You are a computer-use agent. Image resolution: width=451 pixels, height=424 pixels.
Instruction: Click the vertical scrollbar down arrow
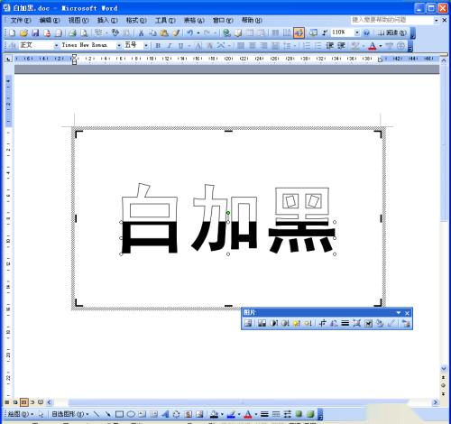coord(444,368)
